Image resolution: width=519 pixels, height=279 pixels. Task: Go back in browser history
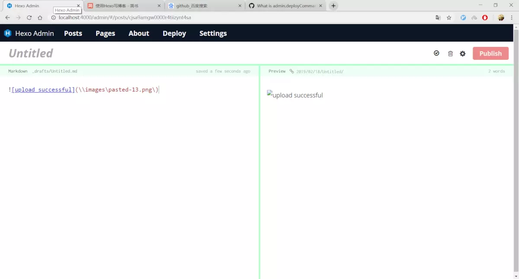pos(7,18)
